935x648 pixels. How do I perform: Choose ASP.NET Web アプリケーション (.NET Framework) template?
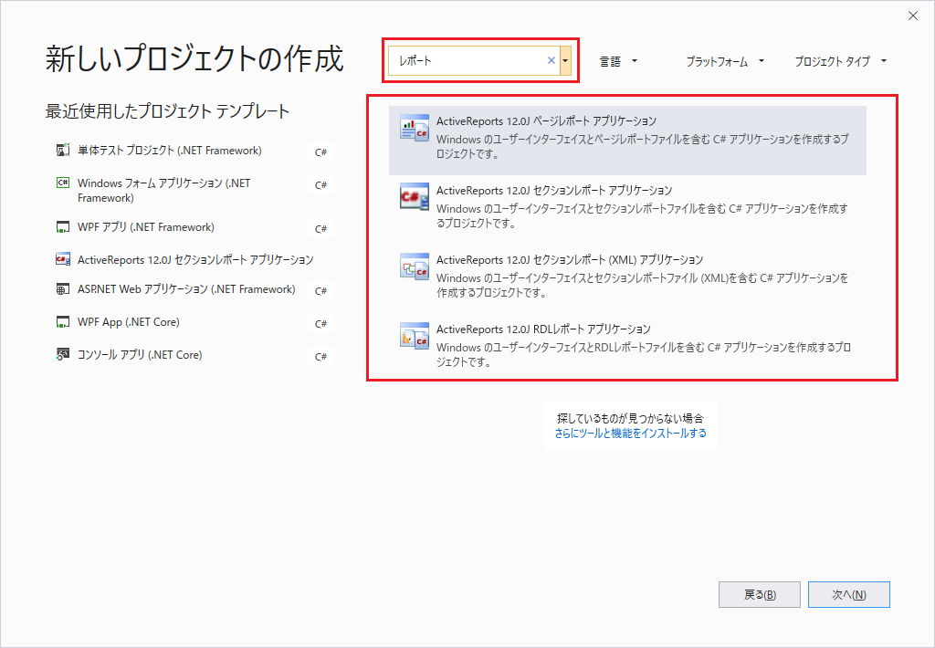tap(186, 289)
